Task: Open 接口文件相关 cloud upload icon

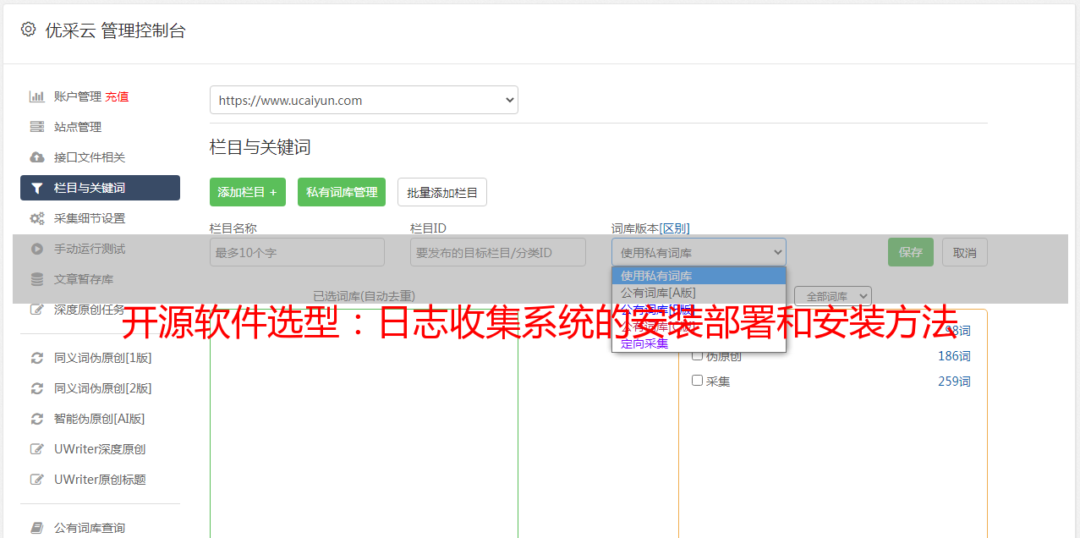Action: coord(37,157)
